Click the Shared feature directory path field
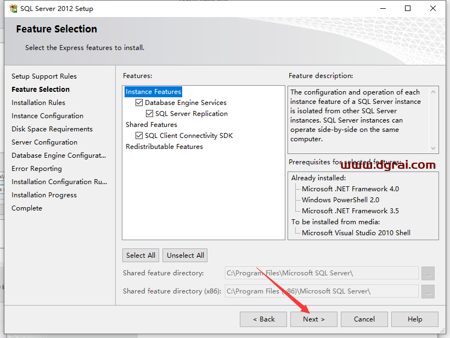450x338 pixels. pos(322,273)
